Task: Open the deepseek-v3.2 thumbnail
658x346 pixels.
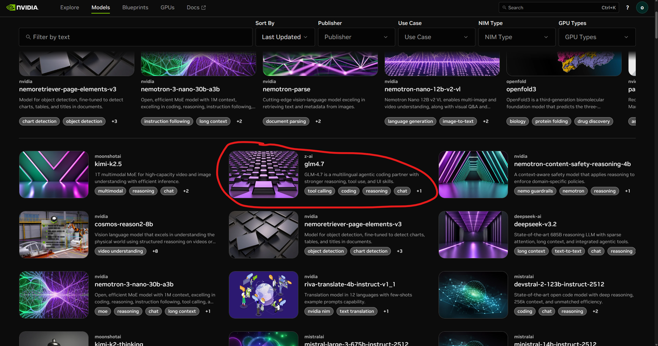Action: 473,234
